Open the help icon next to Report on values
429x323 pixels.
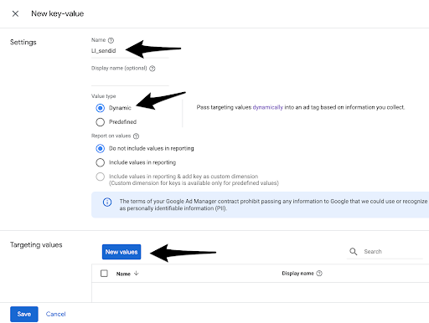click(136, 136)
